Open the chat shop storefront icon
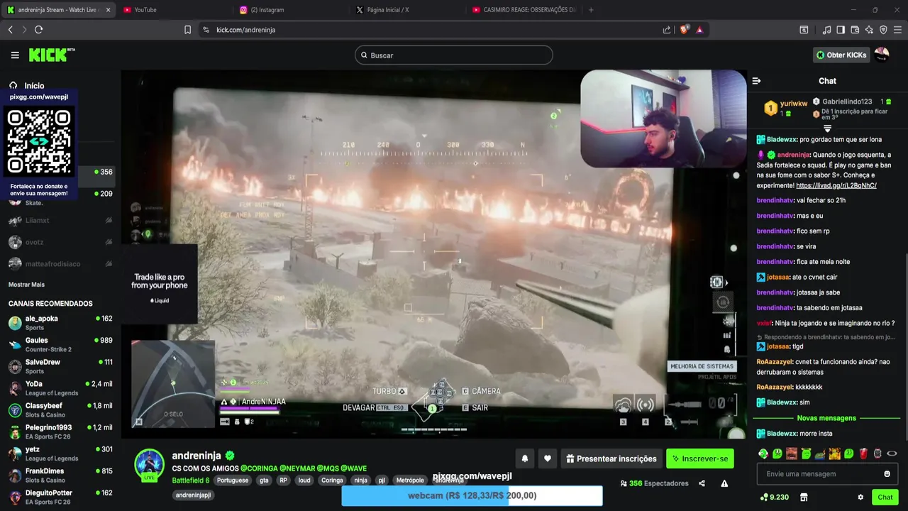Viewport: 908px width, 511px height. coord(804,497)
